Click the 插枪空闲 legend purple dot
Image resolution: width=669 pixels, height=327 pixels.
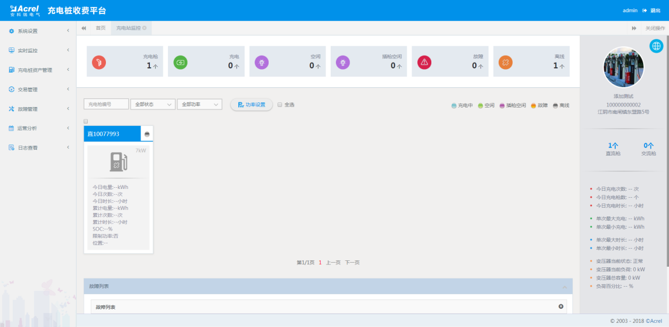(x=502, y=105)
